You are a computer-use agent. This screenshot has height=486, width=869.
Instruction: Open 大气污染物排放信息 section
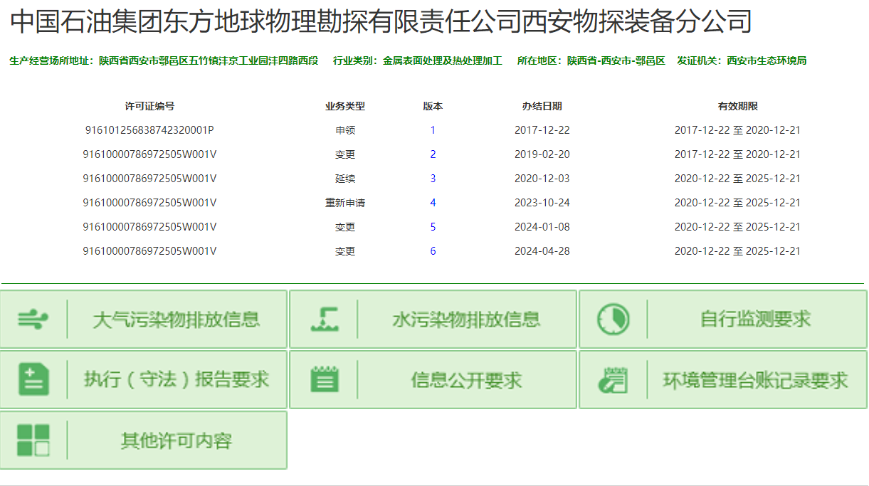pyautogui.click(x=144, y=319)
